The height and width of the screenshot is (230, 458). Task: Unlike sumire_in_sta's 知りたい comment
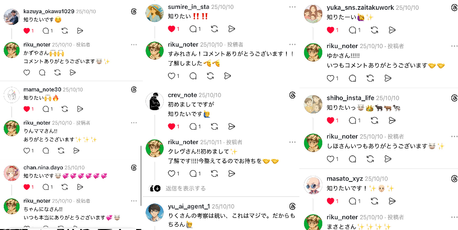point(172,28)
